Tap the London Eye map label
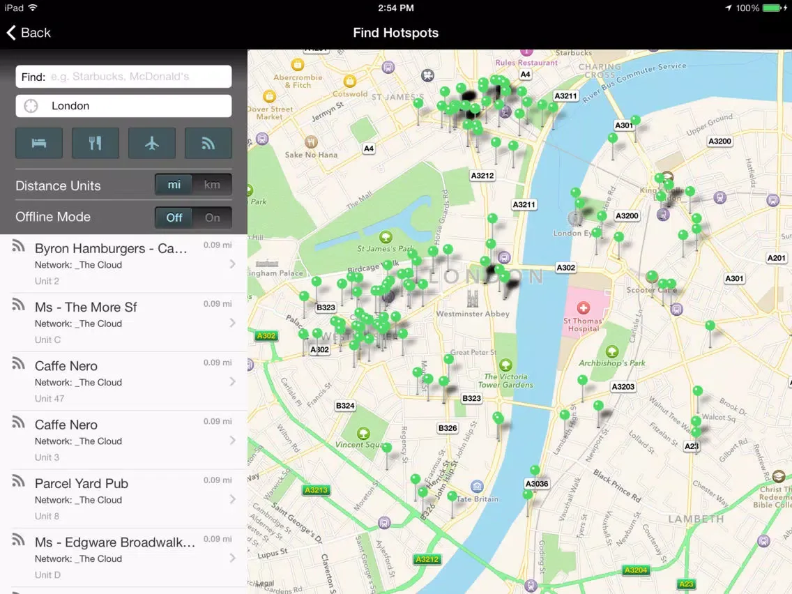The image size is (792, 594). [573, 233]
